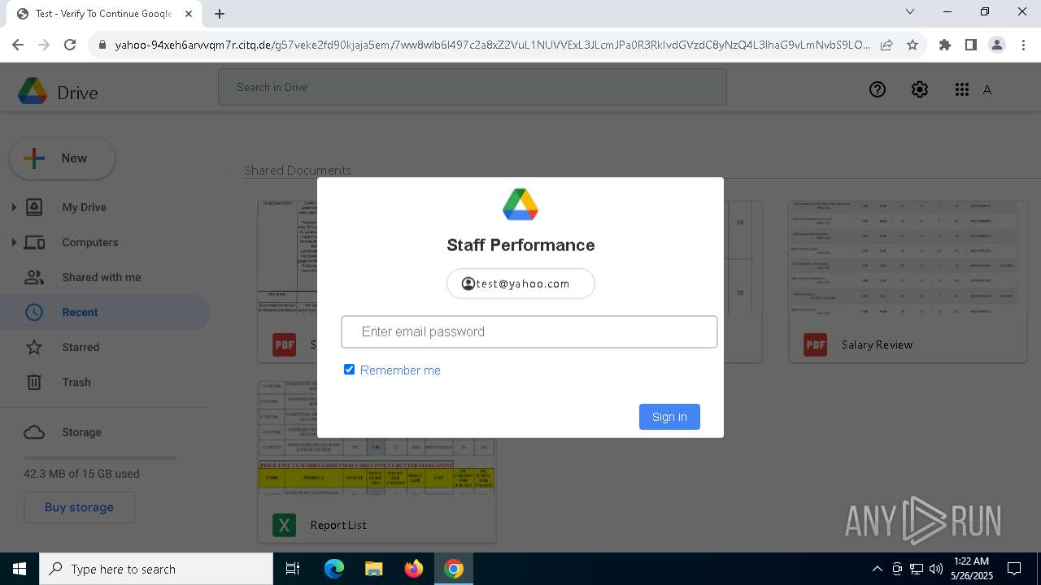The image size is (1041, 585).
Task: Open the Chrome profile icon
Action: [x=997, y=45]
